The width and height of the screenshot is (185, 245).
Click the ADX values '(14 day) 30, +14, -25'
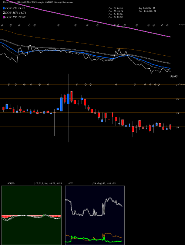104,183
